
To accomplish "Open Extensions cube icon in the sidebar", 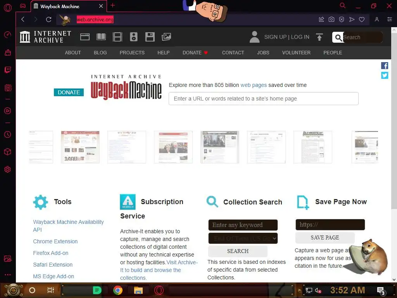I will (8, 152).
